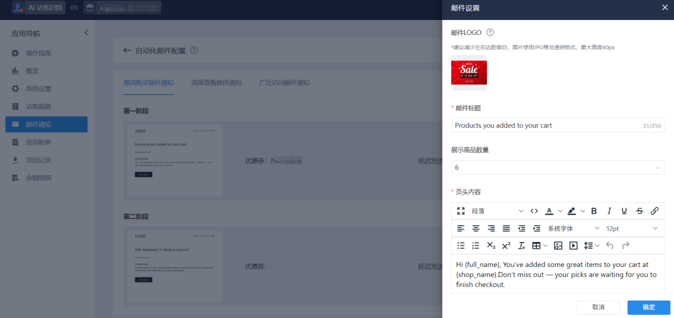Image resolution: width=674 pixels, height=318 pixels.
Task: Click the 第一阶段 email preview thumbnail
Action: point(175,161)
